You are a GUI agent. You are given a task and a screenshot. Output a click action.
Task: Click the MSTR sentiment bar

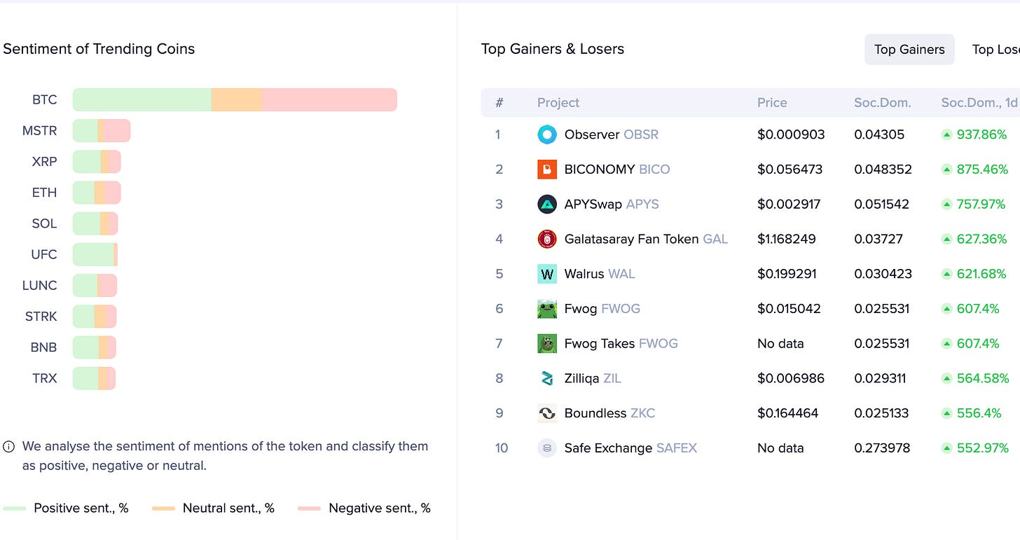102,130
